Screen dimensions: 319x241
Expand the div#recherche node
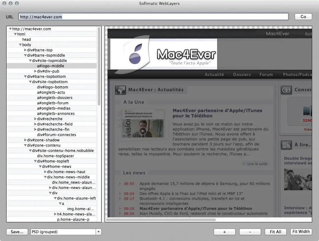tap(35, 119)
